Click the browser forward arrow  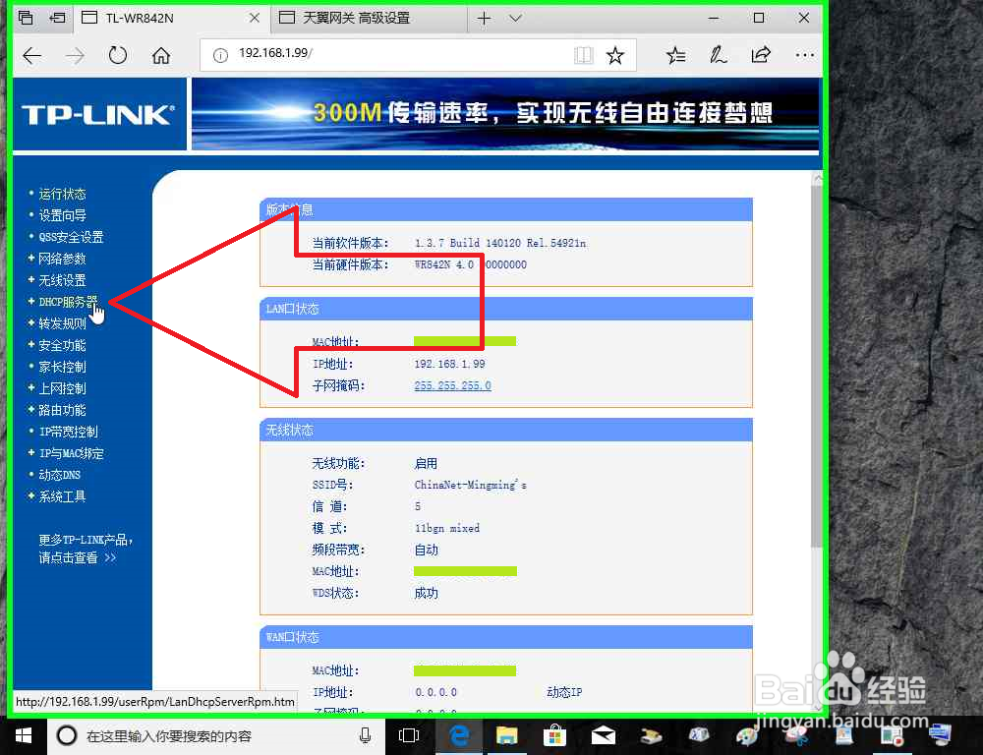pos(76,56)
